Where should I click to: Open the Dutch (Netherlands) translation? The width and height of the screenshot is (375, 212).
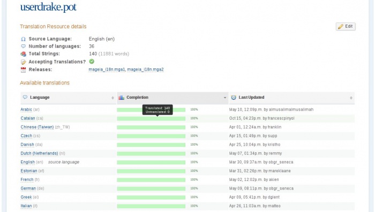pos(39,153)
